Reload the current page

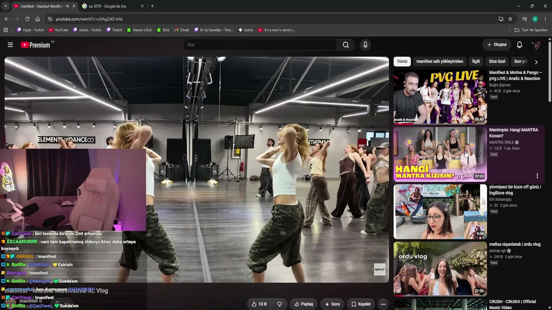pyautogui.click(x=27, y=19)
